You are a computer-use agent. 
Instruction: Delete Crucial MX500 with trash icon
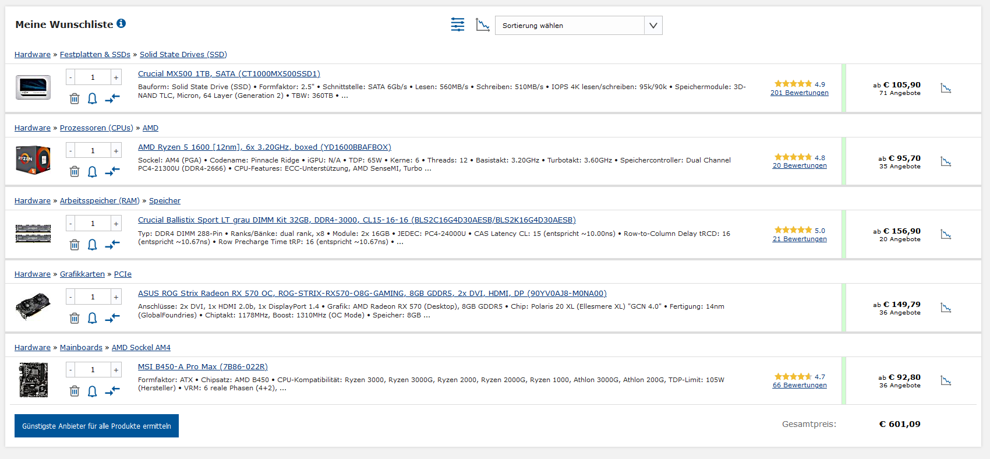point(75,98)
